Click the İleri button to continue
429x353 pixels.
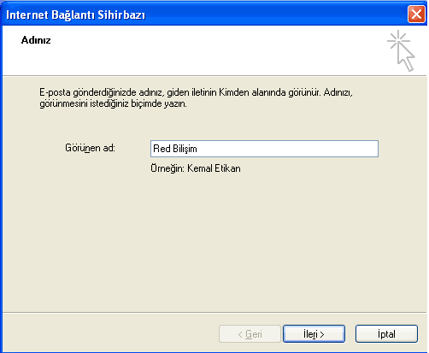[x=314, y=333]
